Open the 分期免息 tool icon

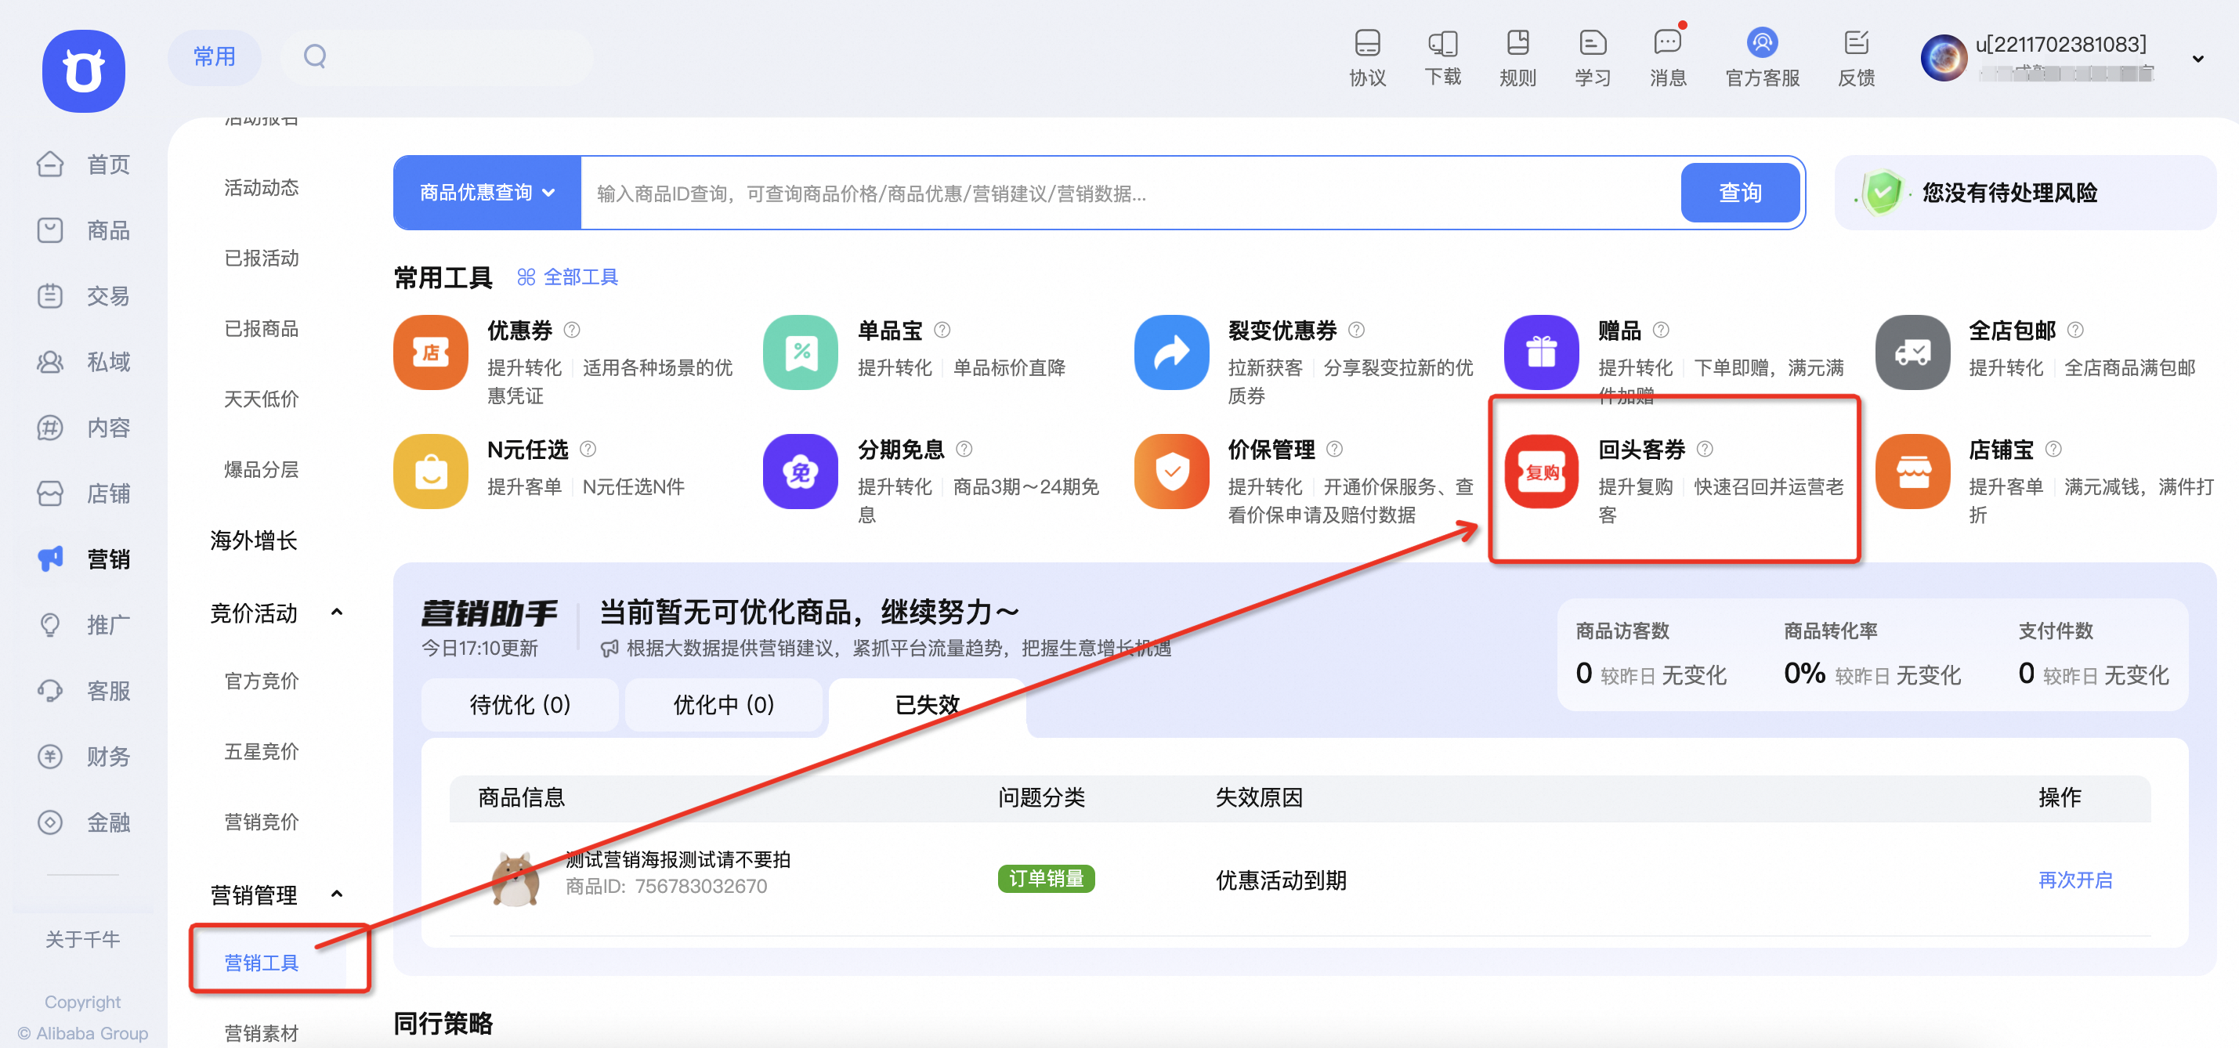pyautogui.click(x=801, y=471)
